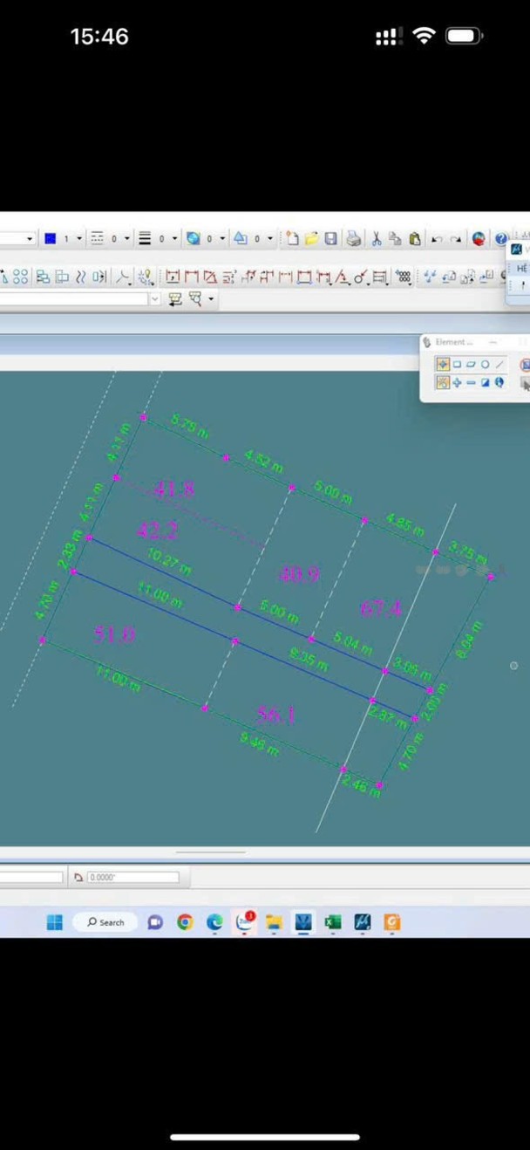Open the Windows Start button
Viewport: 530px width, 1150px height.
coord(55,922)
